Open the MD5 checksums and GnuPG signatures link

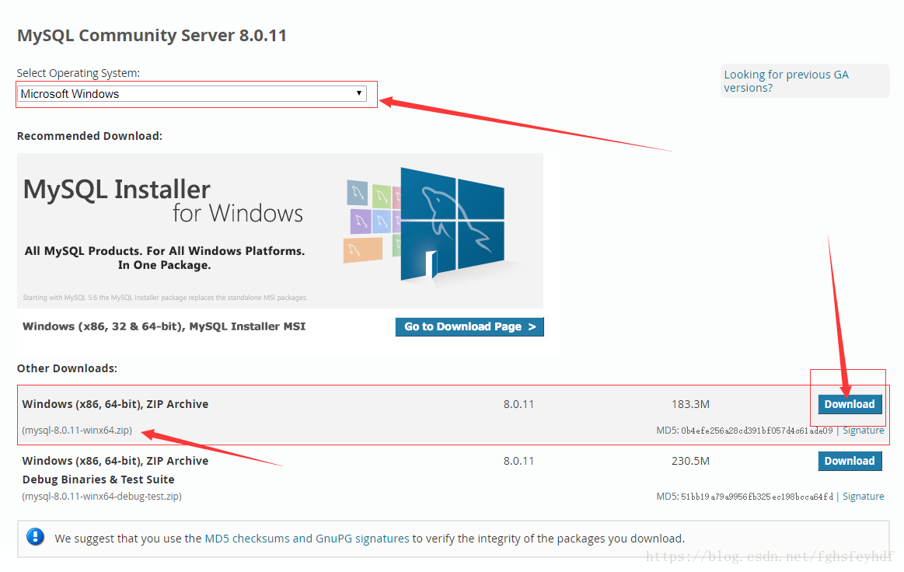307,539
